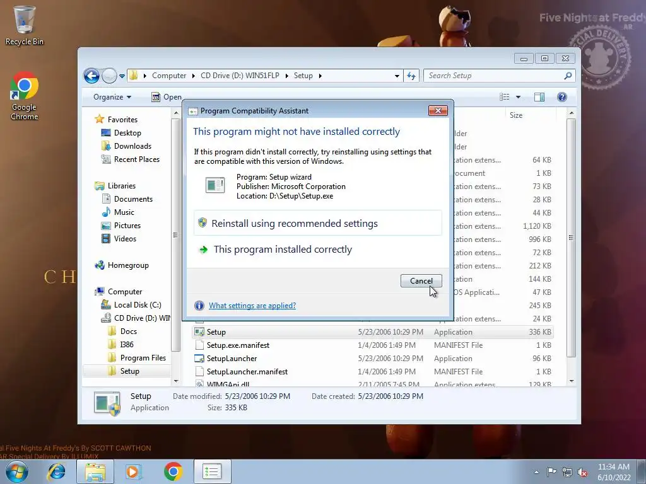Image resolution: width=646 pixels, height=484 pixels.
Task: Open the Organize menu
Action: pyautogui.click(x=112, y=97)
